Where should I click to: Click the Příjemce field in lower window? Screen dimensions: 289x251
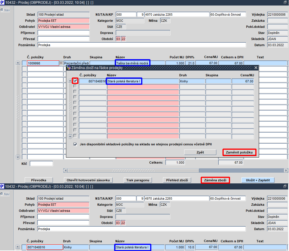pos(63,217)
